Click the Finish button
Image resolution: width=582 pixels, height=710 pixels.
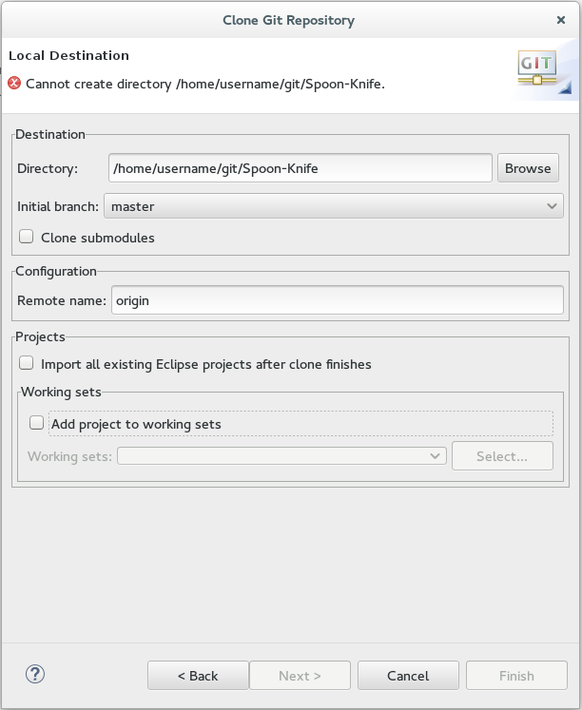point(516,676)
